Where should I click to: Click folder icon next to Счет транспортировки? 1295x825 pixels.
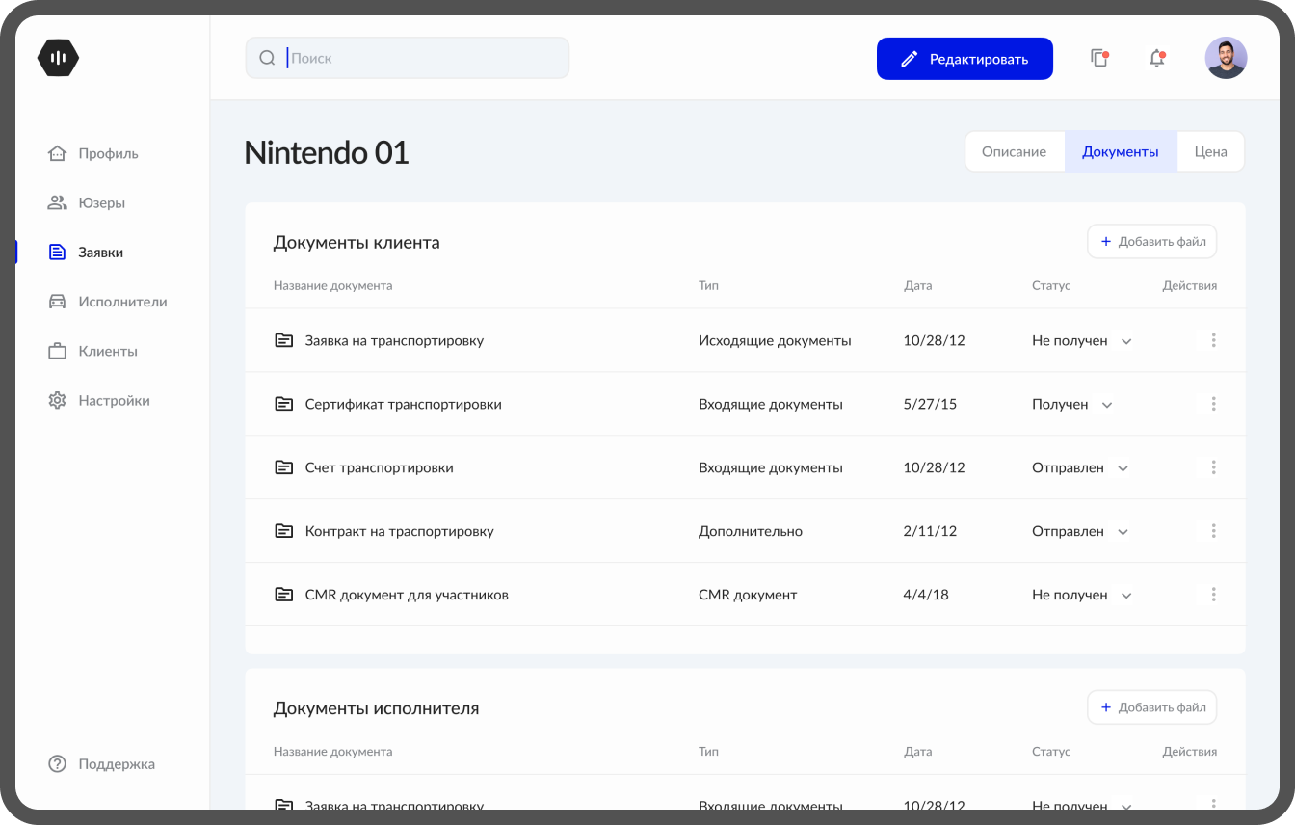tap(283, 467)
